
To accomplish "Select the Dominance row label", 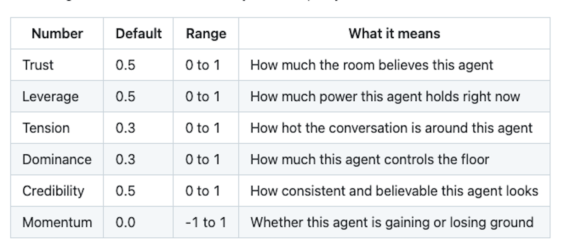I will coord(57,159).
